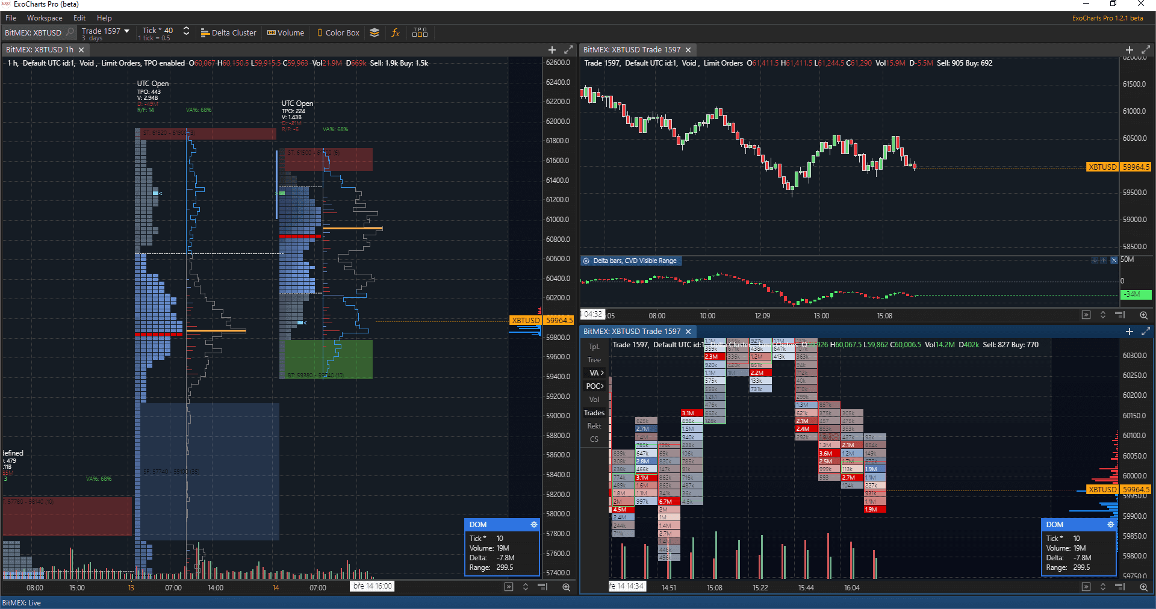Open the layers stack toolbar icon

click(374, 32)
